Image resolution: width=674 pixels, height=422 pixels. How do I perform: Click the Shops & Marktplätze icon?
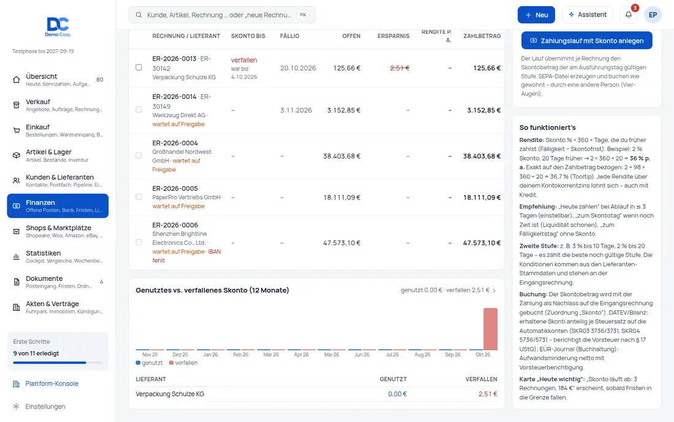point(17,231)
